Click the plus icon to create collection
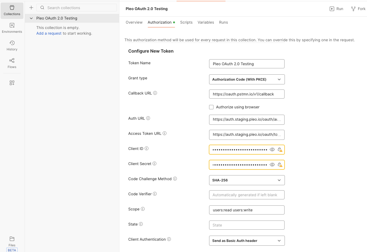The image size is (367, 252). tap(31, 8)
